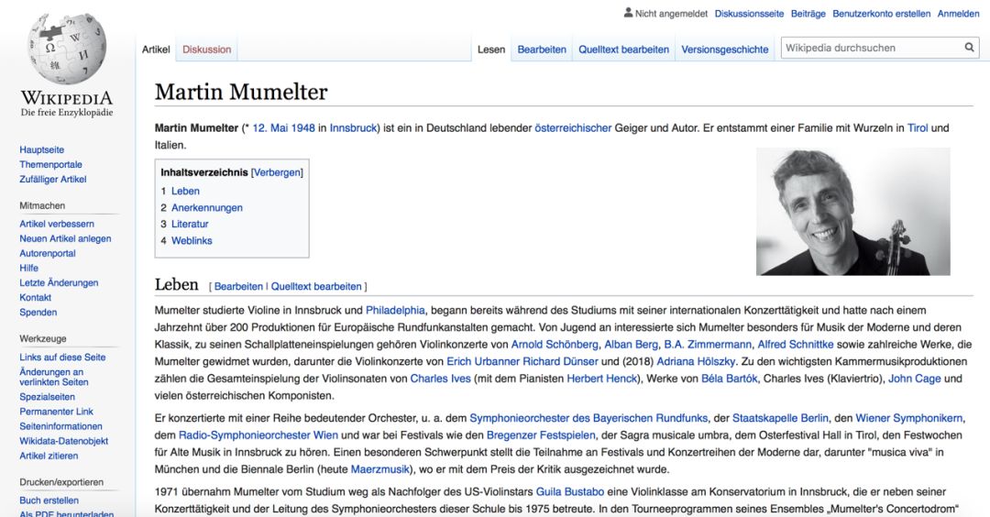Open the Diskussionsseite link at top
This screenshot has width=990, height=517.
[x=749, y=13]
